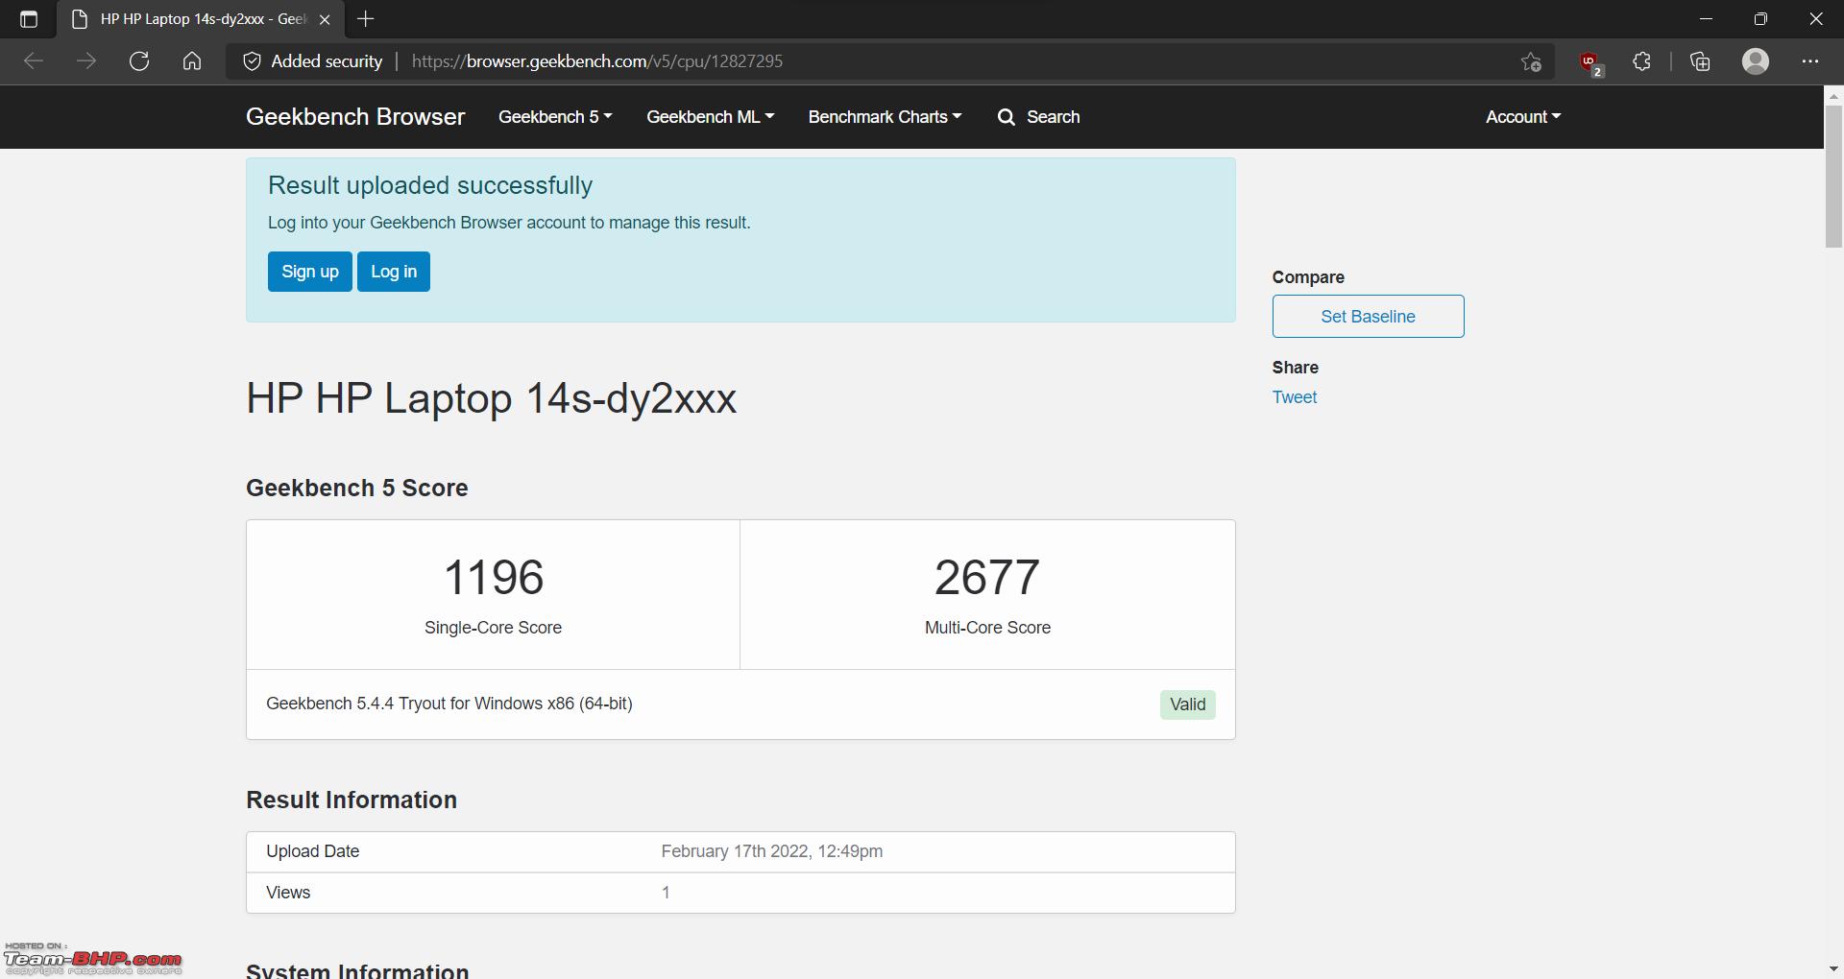1844x979 pixels.
Task: Click the Log in button
Action: [x=394, y=272]
